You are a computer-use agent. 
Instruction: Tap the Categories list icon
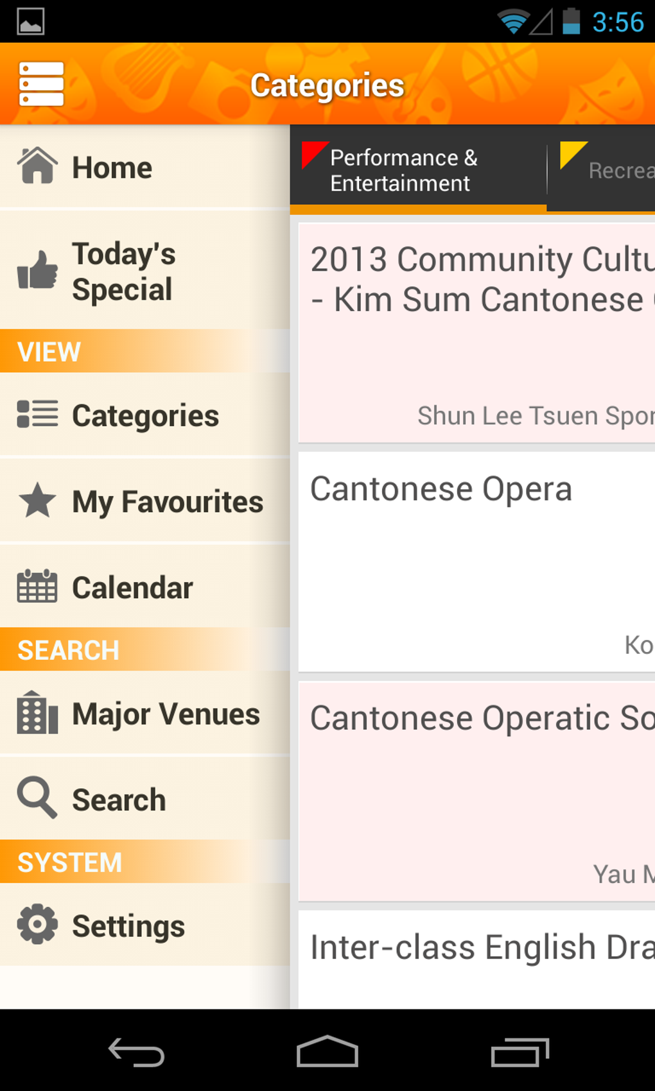pos(37,414)
